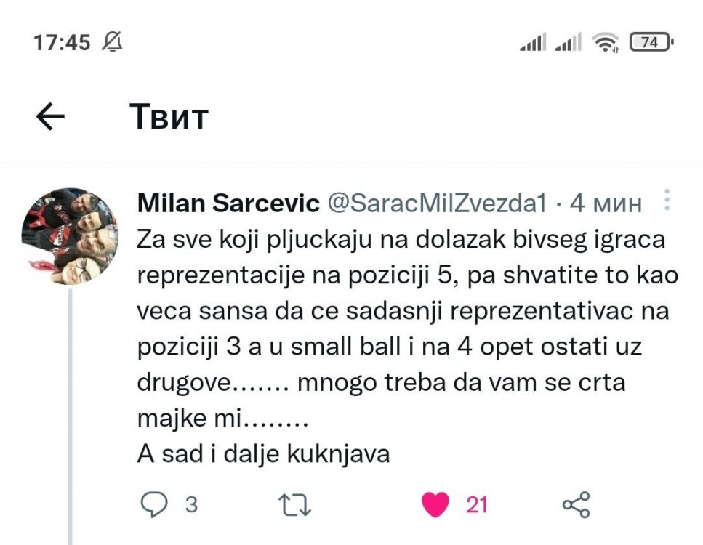The image size is (703, 545).
Task: Tap the 4 мин timestamp
Action: [x=606, y=203]
